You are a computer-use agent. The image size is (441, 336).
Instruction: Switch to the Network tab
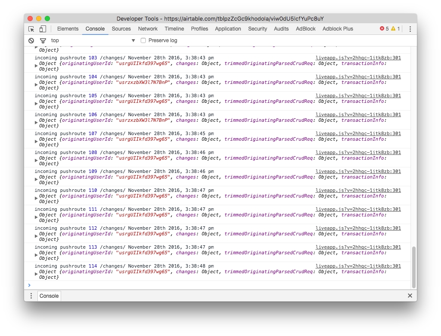pos(148,29)
